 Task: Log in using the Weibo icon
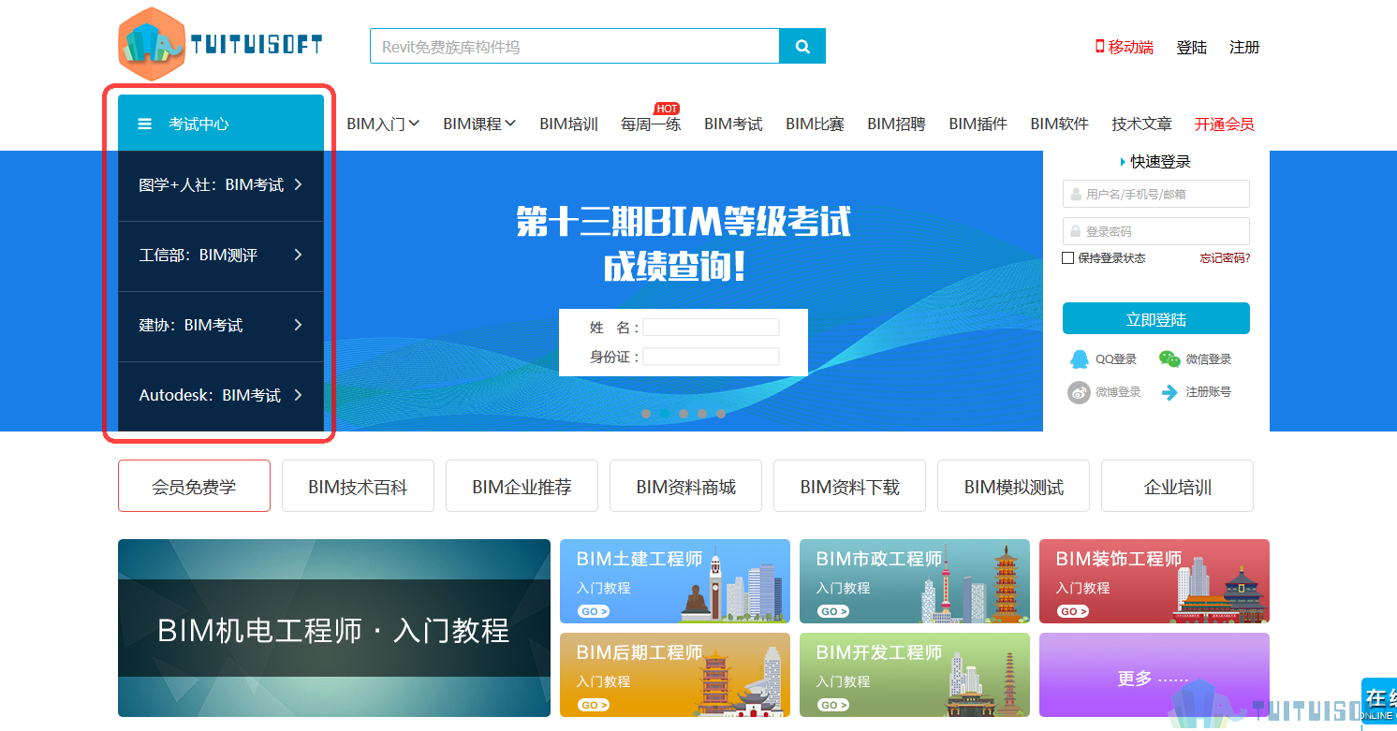(x=1080, y=392)
